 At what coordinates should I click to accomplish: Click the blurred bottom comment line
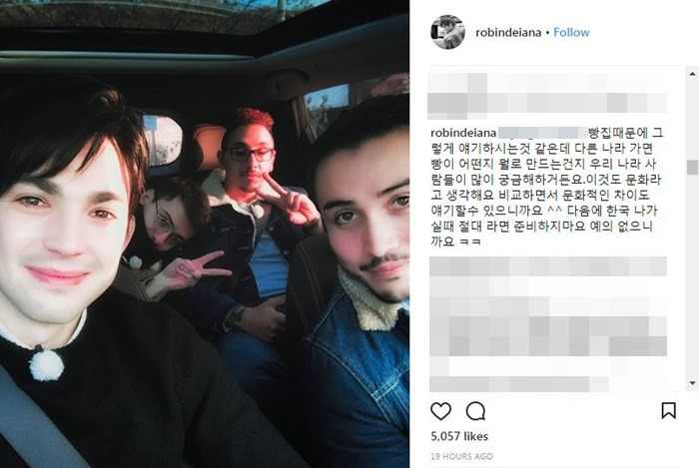pos(519,384)
